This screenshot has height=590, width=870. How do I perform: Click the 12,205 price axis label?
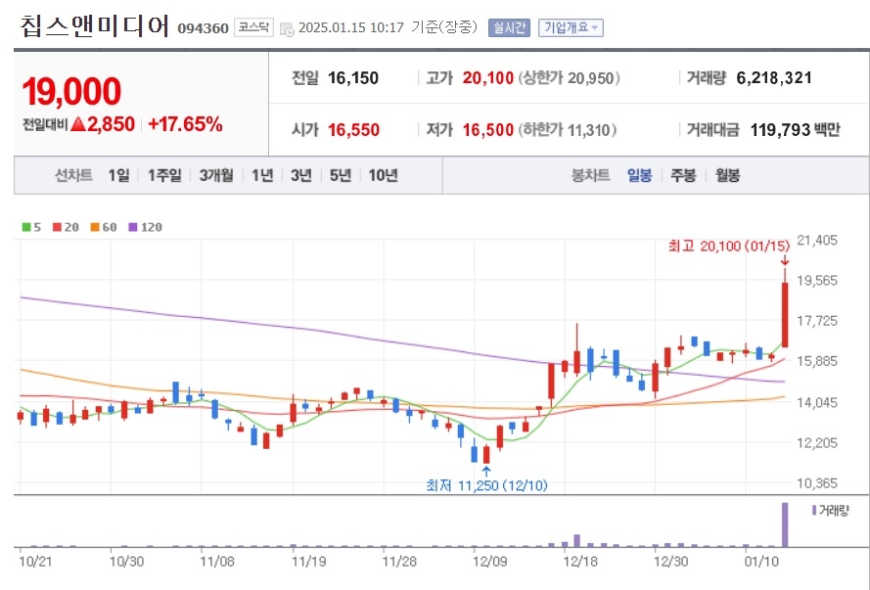[817, 443]
